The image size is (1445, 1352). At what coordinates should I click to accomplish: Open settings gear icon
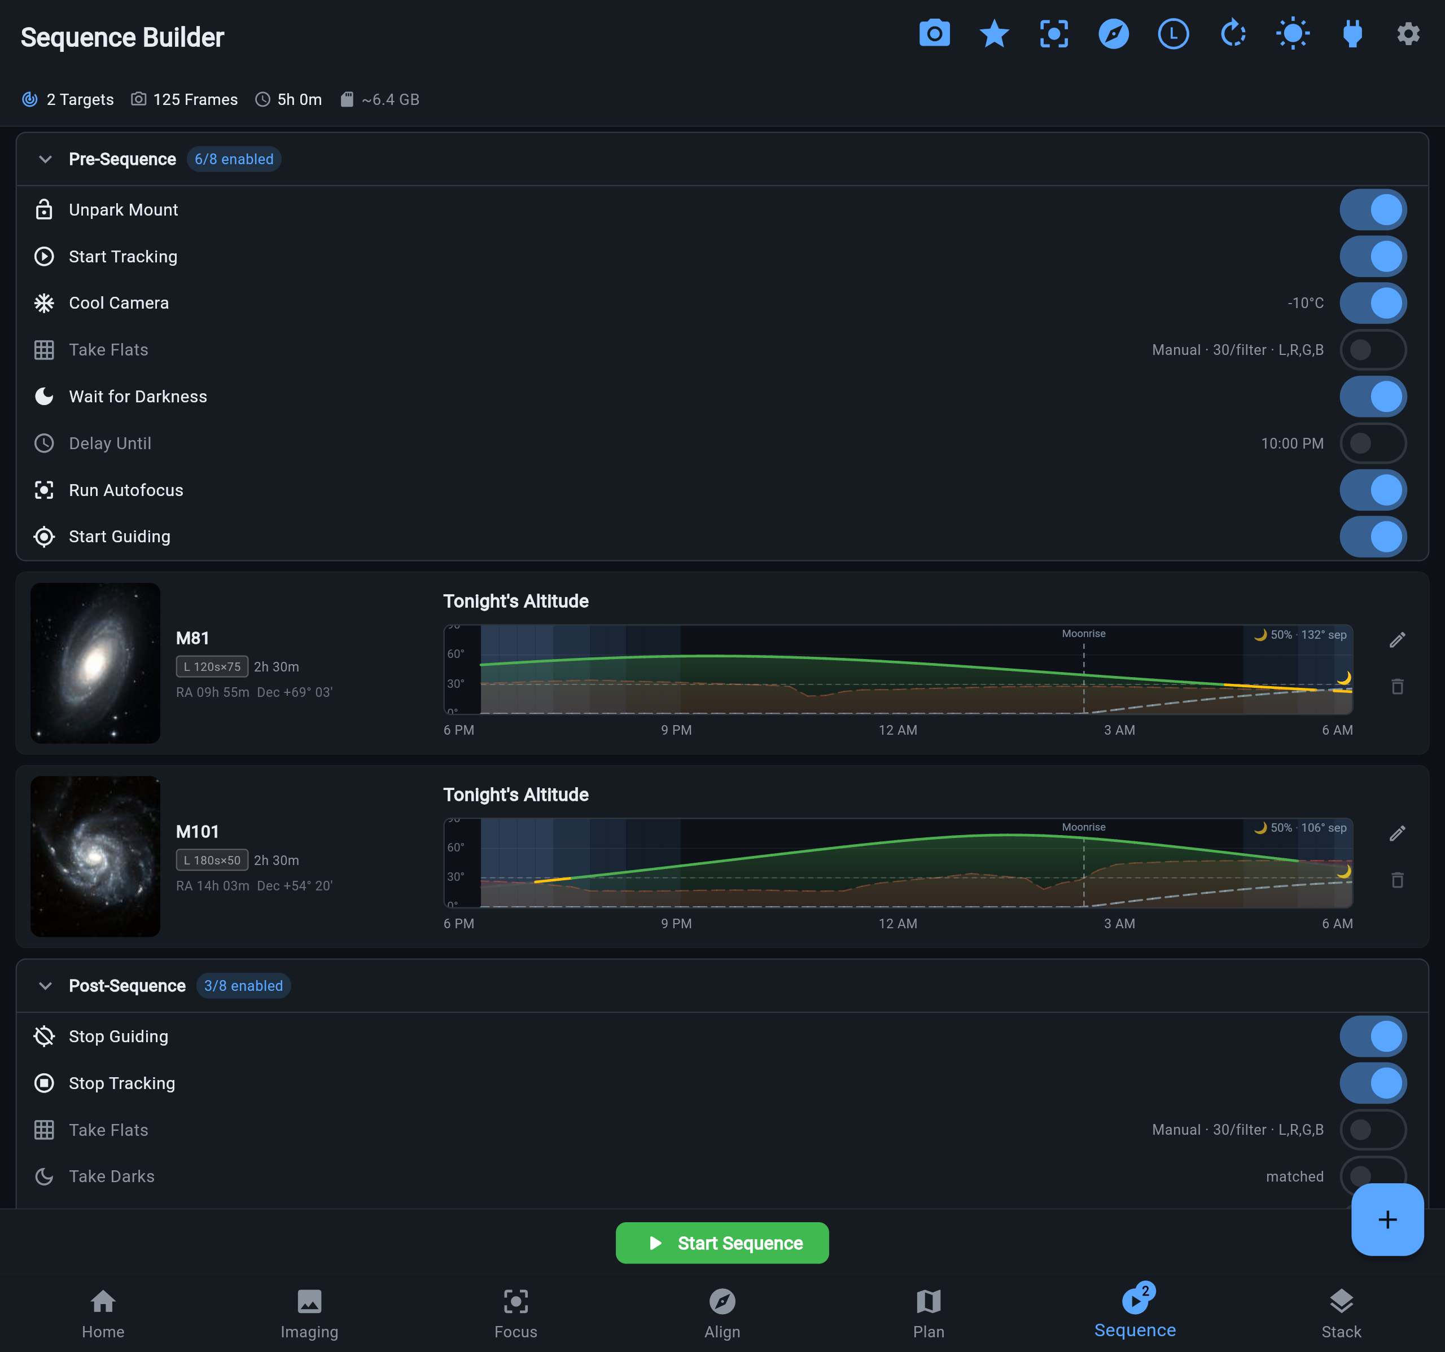[x=1408, y=34]
